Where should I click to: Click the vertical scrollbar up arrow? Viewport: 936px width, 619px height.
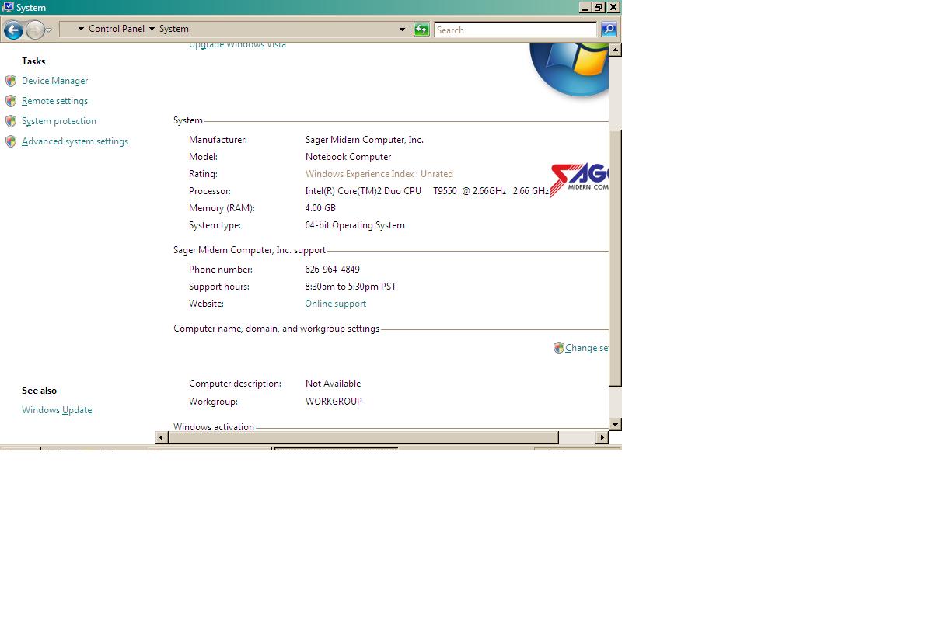(x=615, y=50)
